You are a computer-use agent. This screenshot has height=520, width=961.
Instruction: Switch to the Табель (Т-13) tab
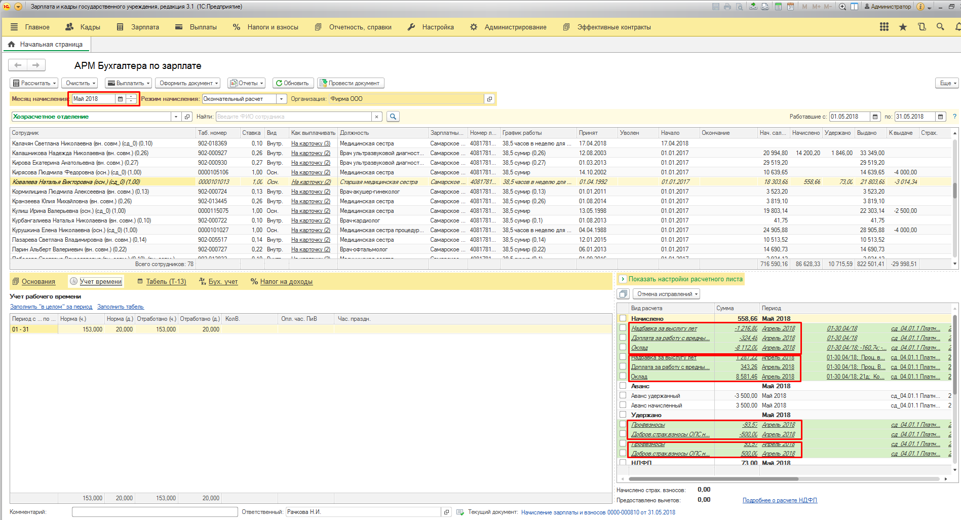(x=166, y=282)
